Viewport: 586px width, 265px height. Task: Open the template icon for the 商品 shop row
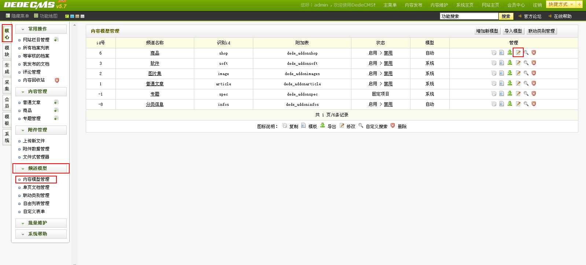click(501, 53)
